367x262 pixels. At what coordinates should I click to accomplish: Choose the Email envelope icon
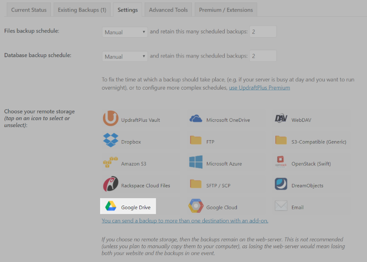coord(281,206)
